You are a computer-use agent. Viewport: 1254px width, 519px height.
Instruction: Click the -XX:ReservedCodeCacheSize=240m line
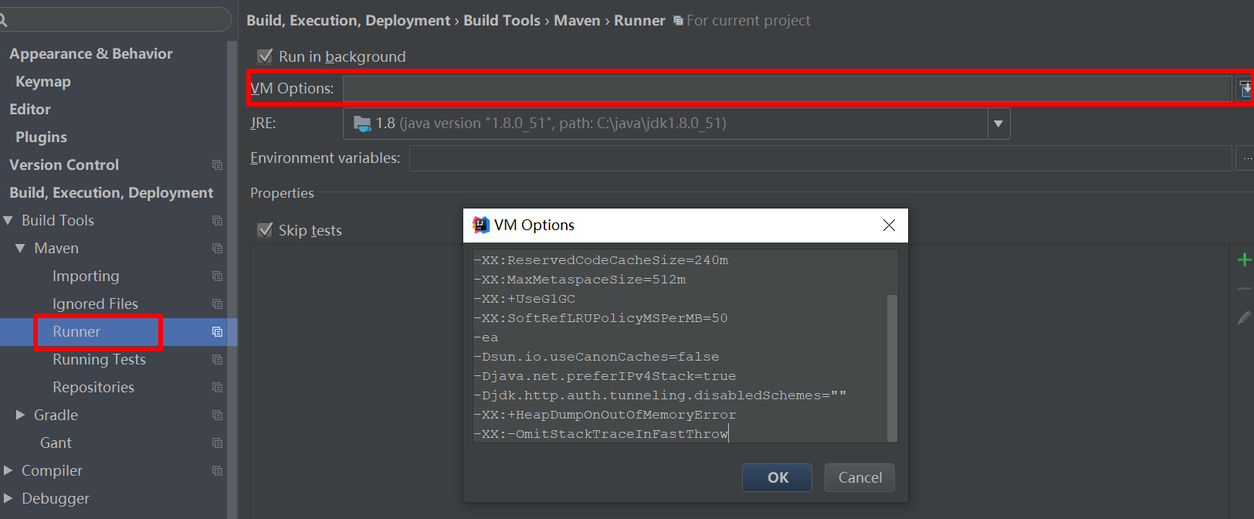(x=601, y=260)
